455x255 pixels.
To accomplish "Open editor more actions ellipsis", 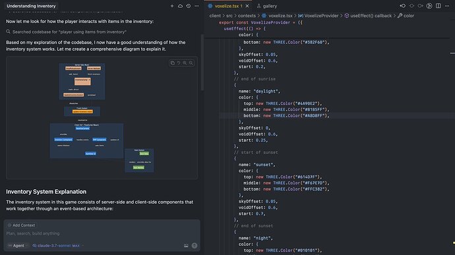I will click(x=447, y=6).
